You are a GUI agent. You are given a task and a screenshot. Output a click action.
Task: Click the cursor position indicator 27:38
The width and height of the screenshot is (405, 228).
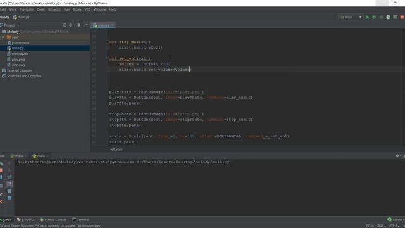coord(370,225)
